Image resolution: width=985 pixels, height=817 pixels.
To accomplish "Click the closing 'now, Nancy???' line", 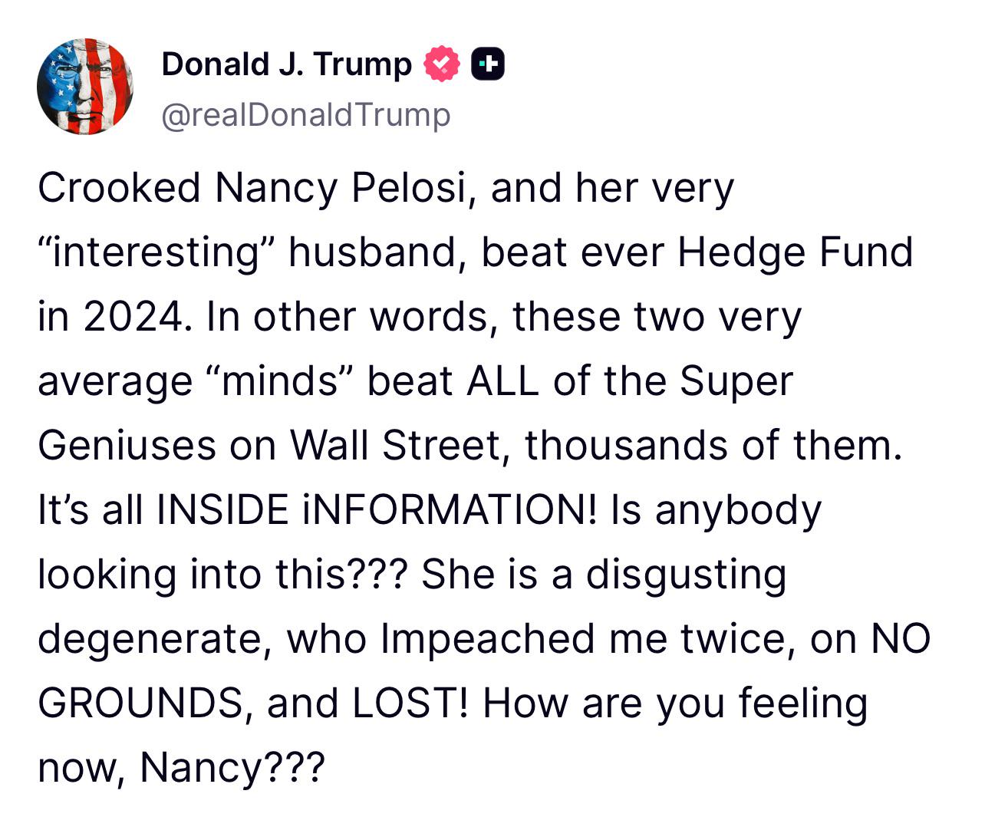I will pos(182,767).
